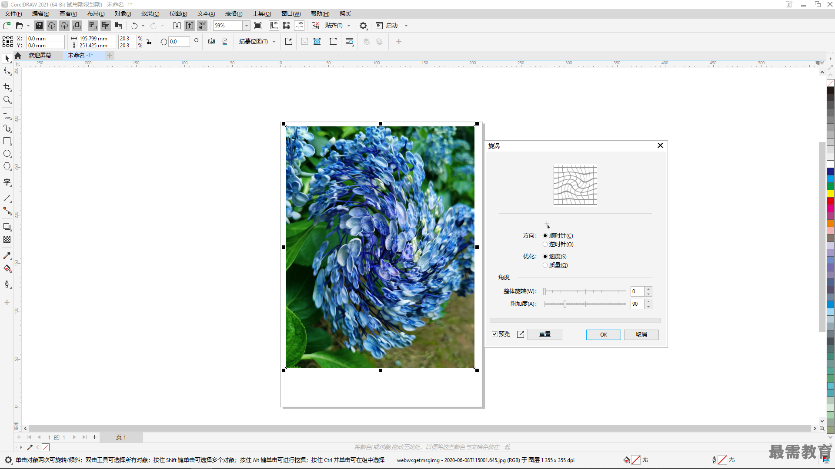Select the Text tool

(7, 182)
